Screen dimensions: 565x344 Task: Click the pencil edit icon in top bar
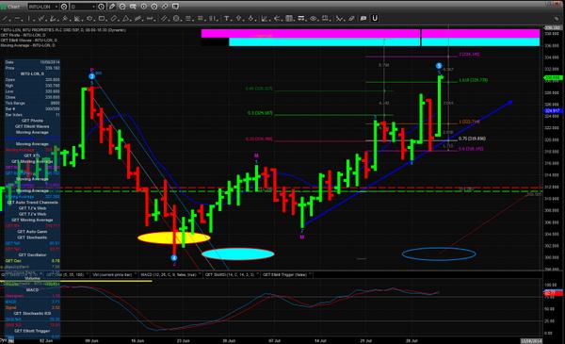pyautogui.click(x=112, y=7)
